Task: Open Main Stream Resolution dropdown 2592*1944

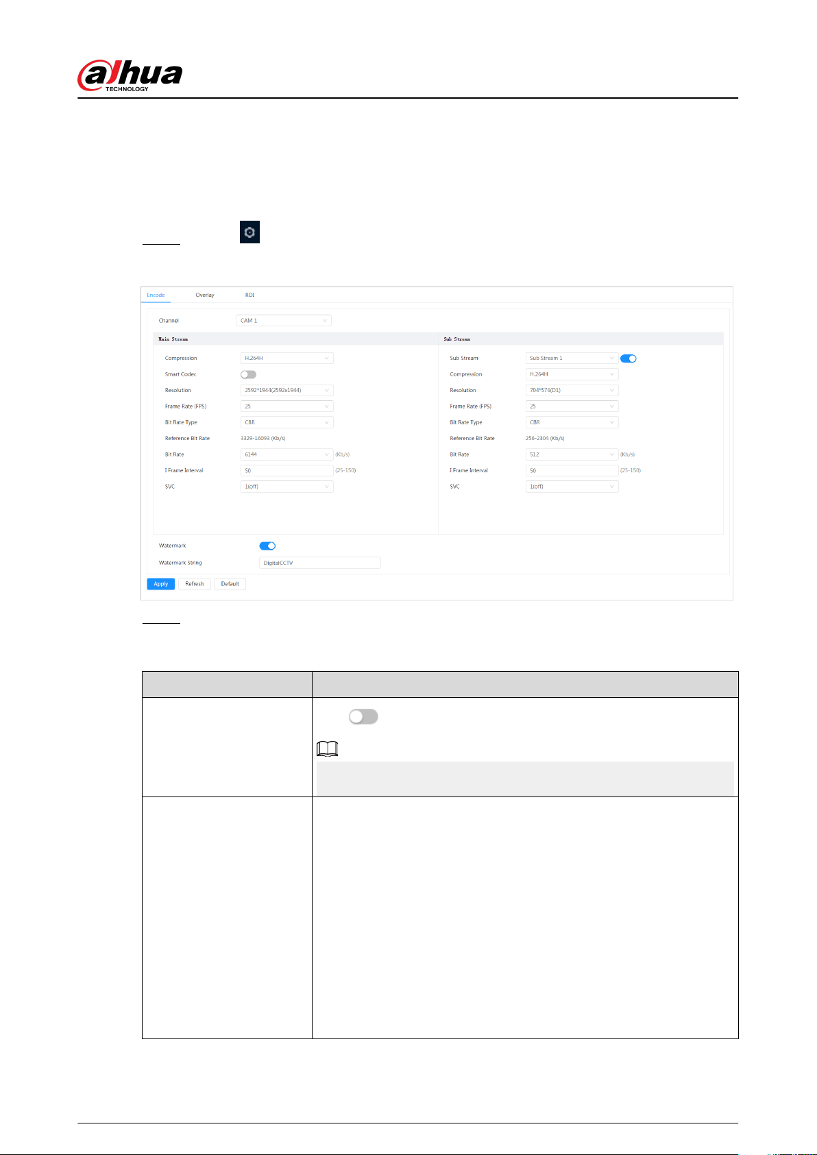Action: [x=287, y=390]
